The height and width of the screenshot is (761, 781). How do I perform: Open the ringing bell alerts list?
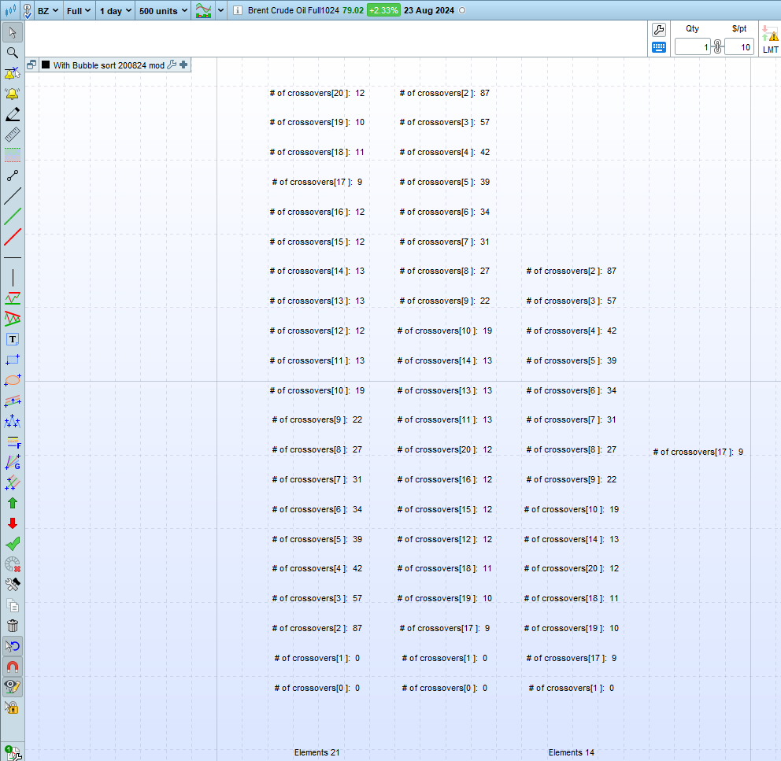pos(13,94)
